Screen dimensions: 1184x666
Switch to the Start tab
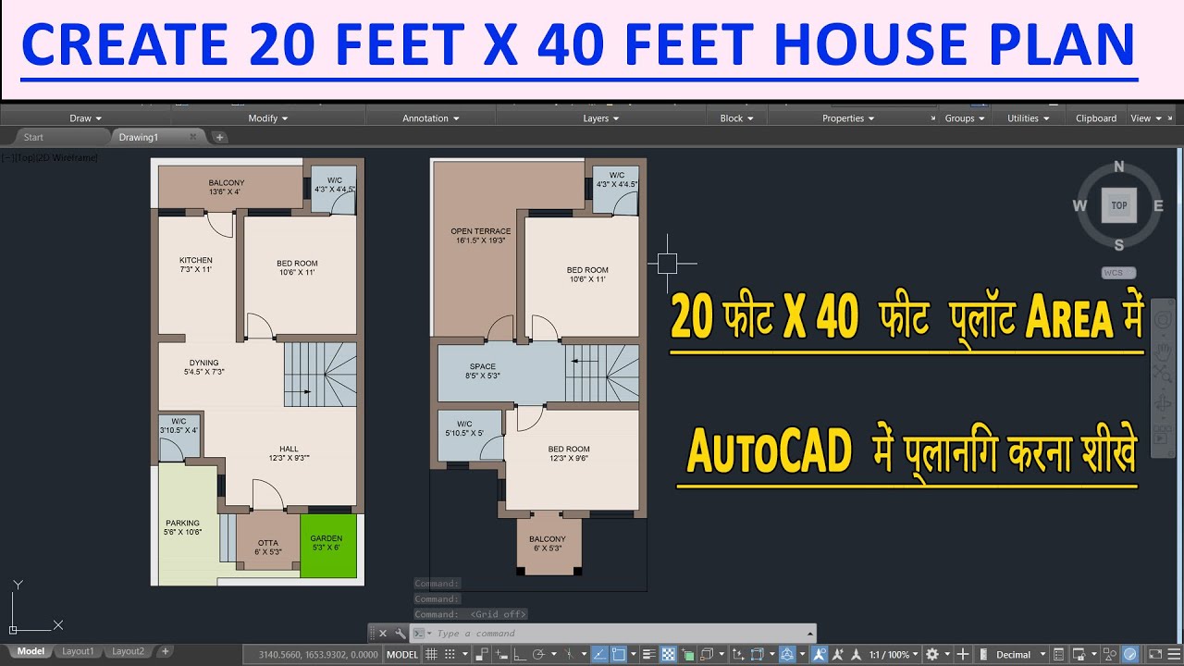[x=33, y=137]
